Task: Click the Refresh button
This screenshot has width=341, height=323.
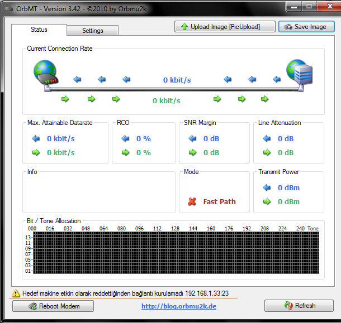Action: coord(299,306)
